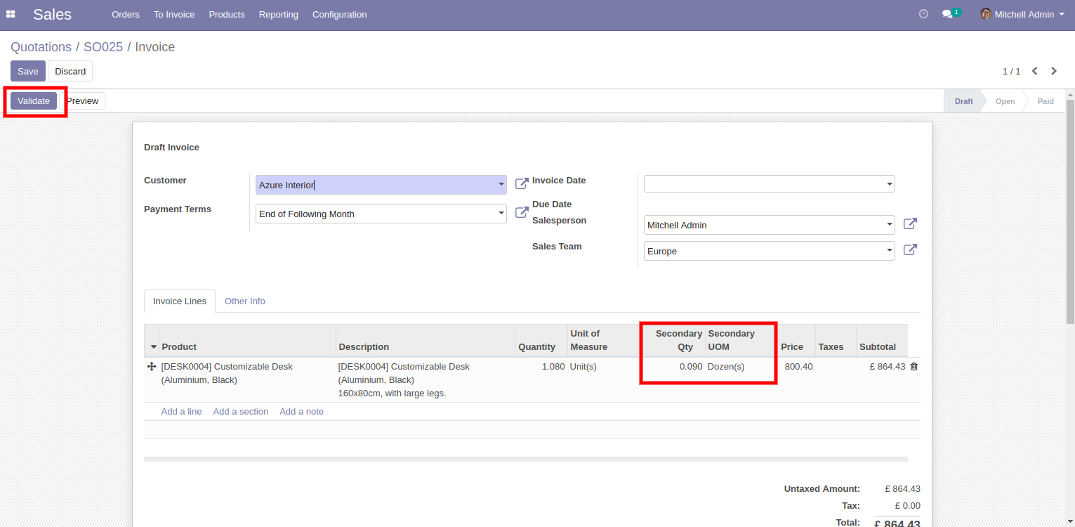Click the Sales Team field Europe
1075x527 pixels.
(770, 251)
